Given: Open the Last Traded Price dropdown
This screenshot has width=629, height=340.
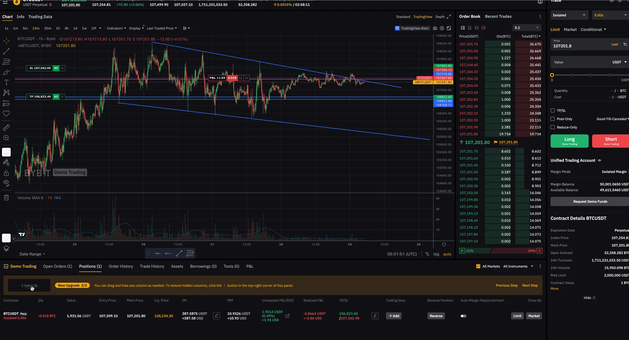Looking at the screenshot, I should [x=162, y=28].
